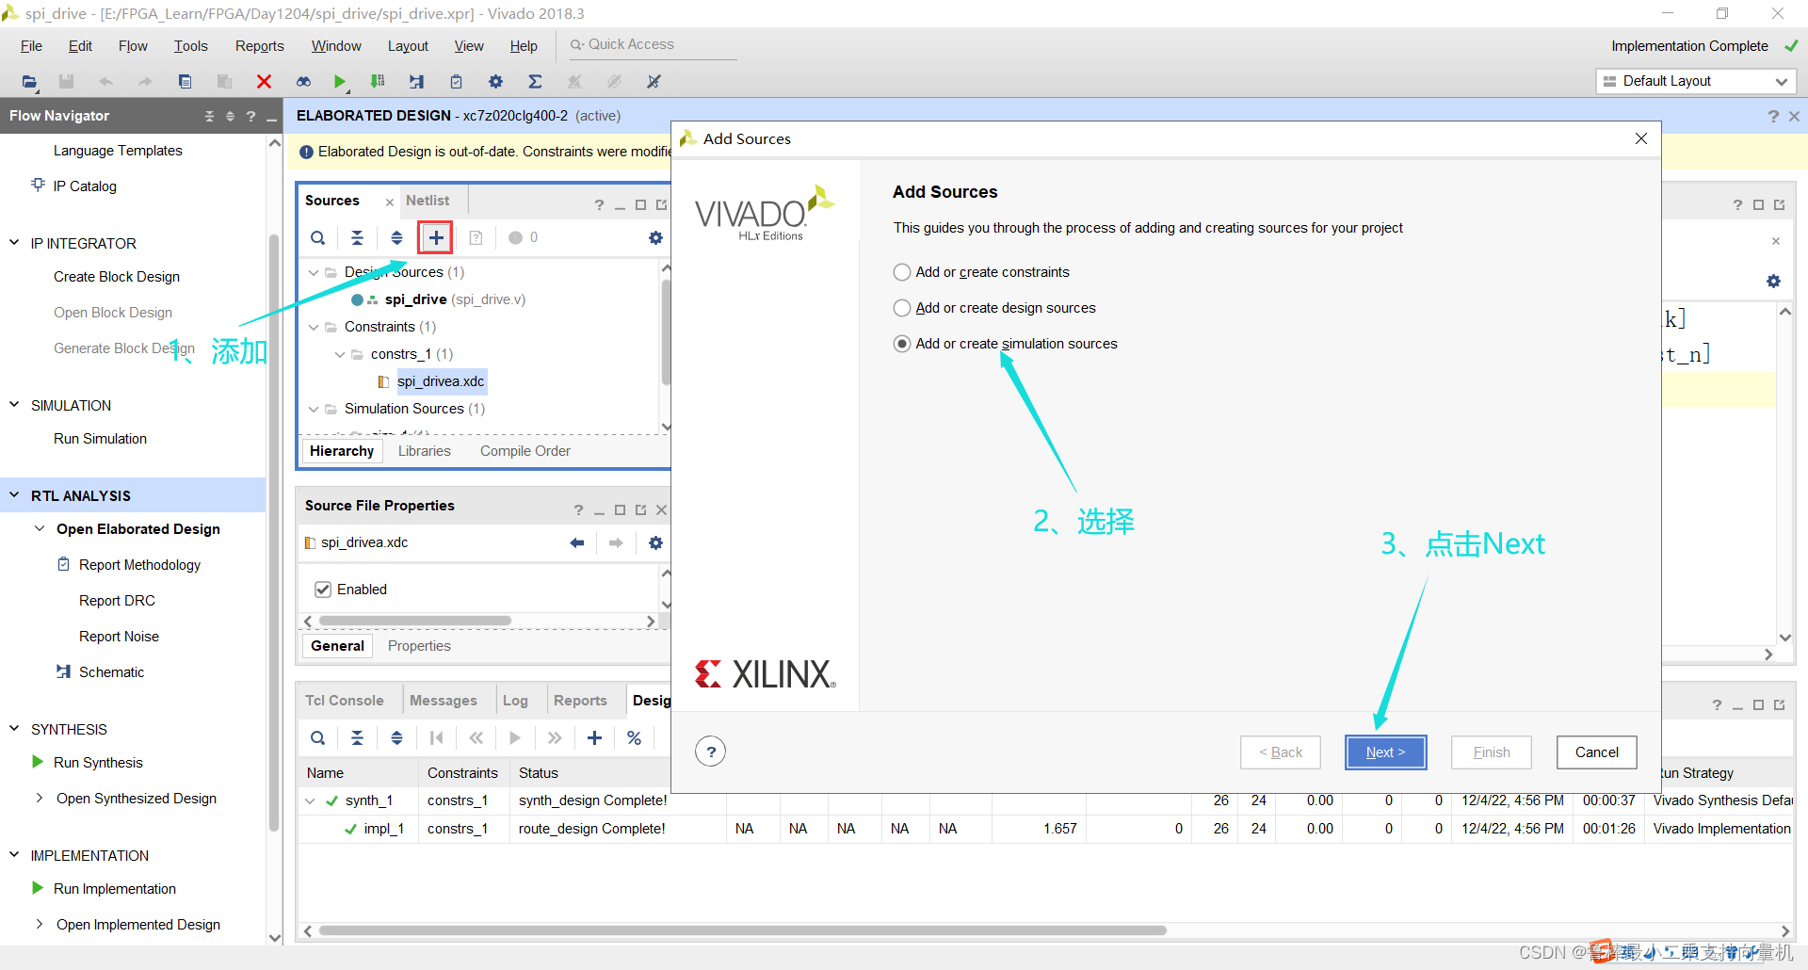Toggle the Enabled checkbox
Image resolution: width=1808 pixels, height=970 pixels.
(x=323, y=590)
